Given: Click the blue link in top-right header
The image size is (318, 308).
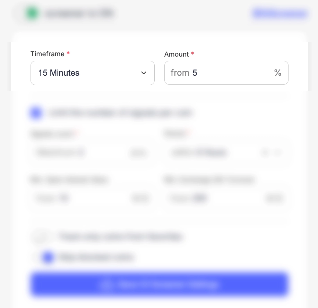Looking at the screenshot, I should (280, 14).
